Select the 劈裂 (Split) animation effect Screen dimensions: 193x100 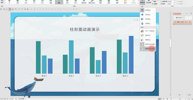point(51,2)
